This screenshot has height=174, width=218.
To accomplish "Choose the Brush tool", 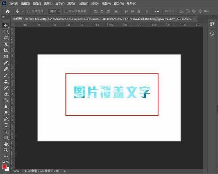I will [x=6, y=75].
